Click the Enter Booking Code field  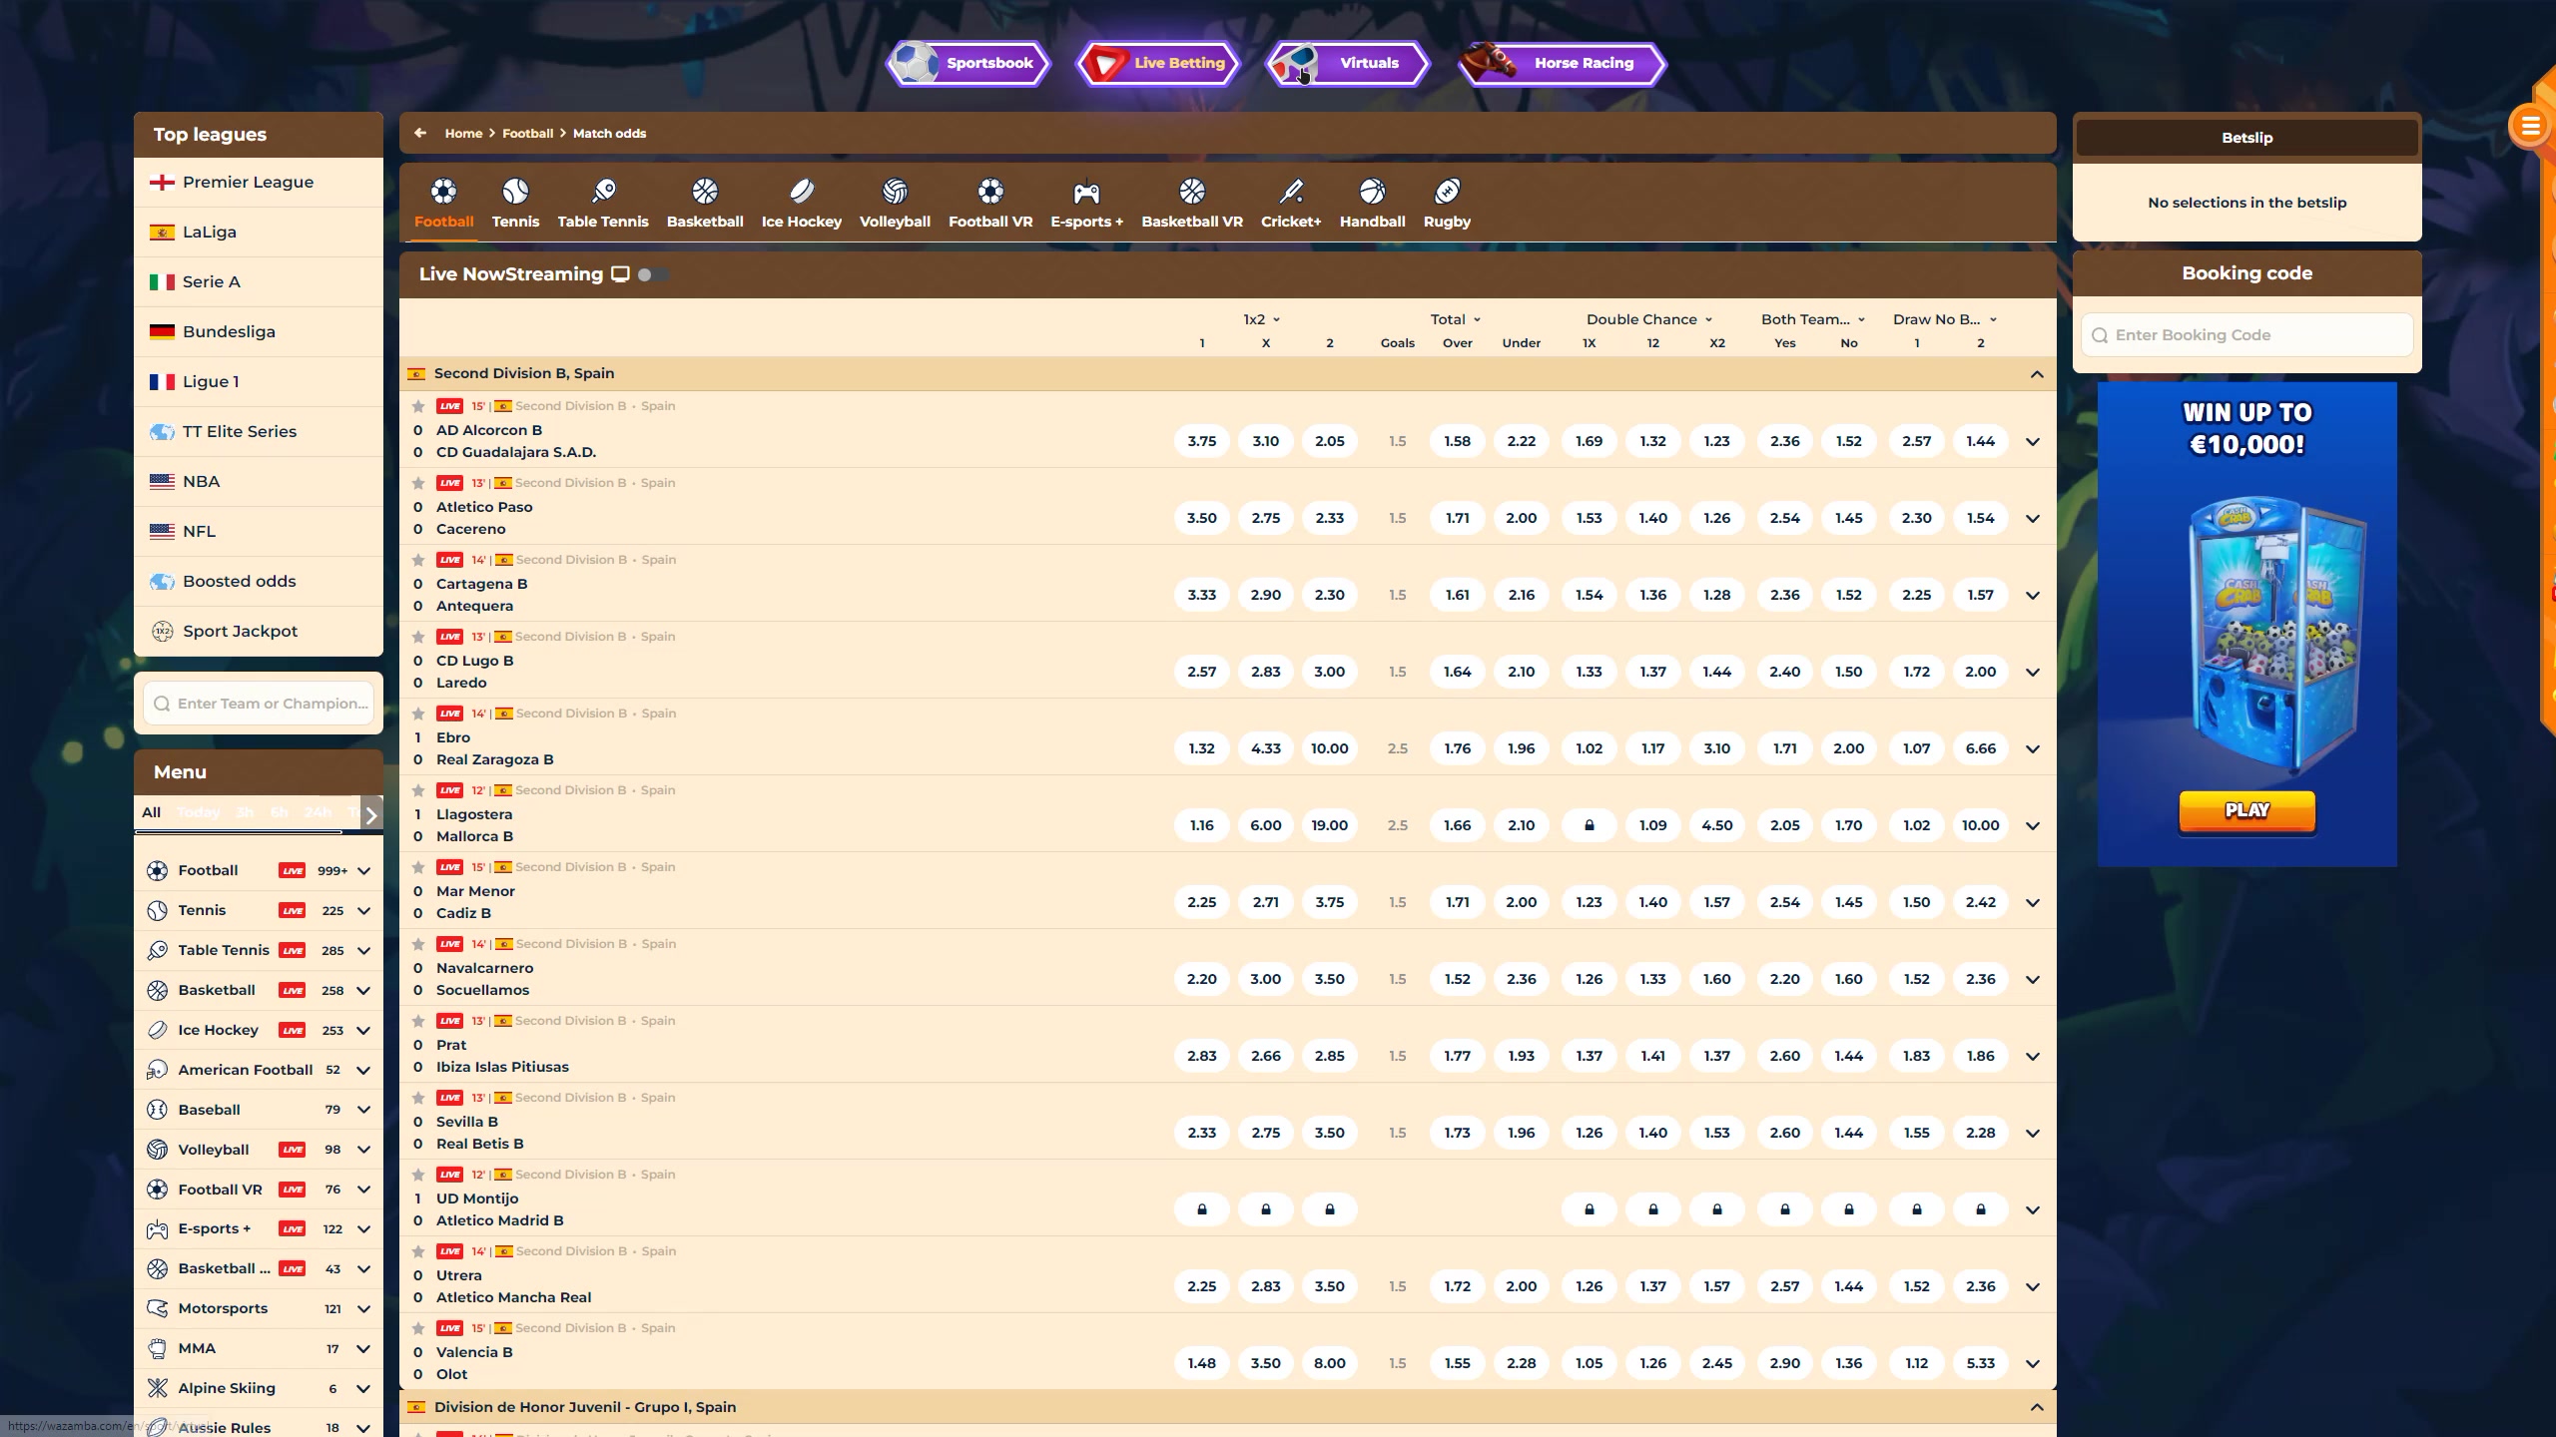point(2246,335)
